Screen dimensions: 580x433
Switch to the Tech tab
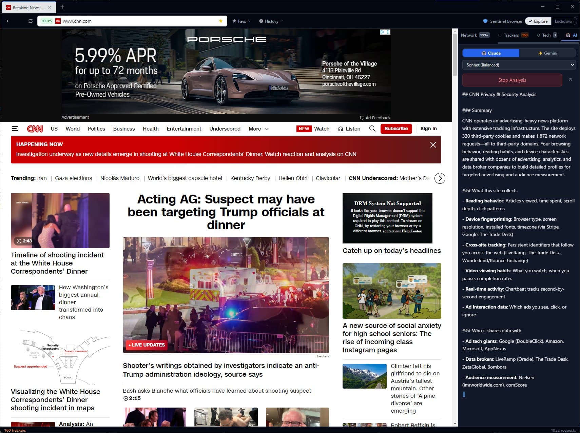pos(547,35)
